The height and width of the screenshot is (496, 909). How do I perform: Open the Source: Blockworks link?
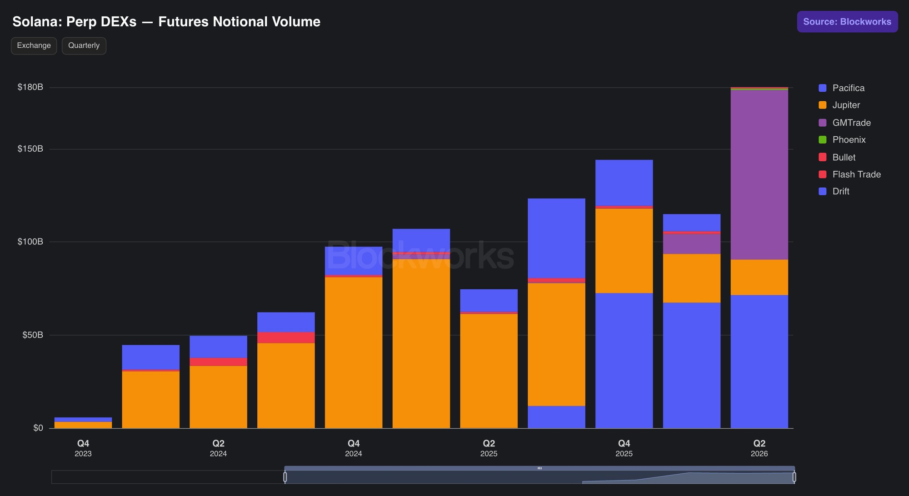pyautogui.click(x=847, y=22)
